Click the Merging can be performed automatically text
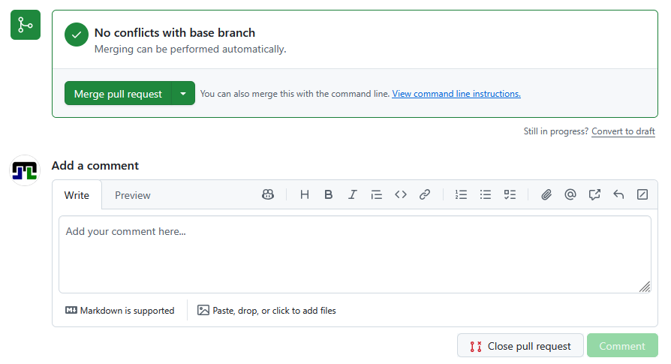 [191, 50]
